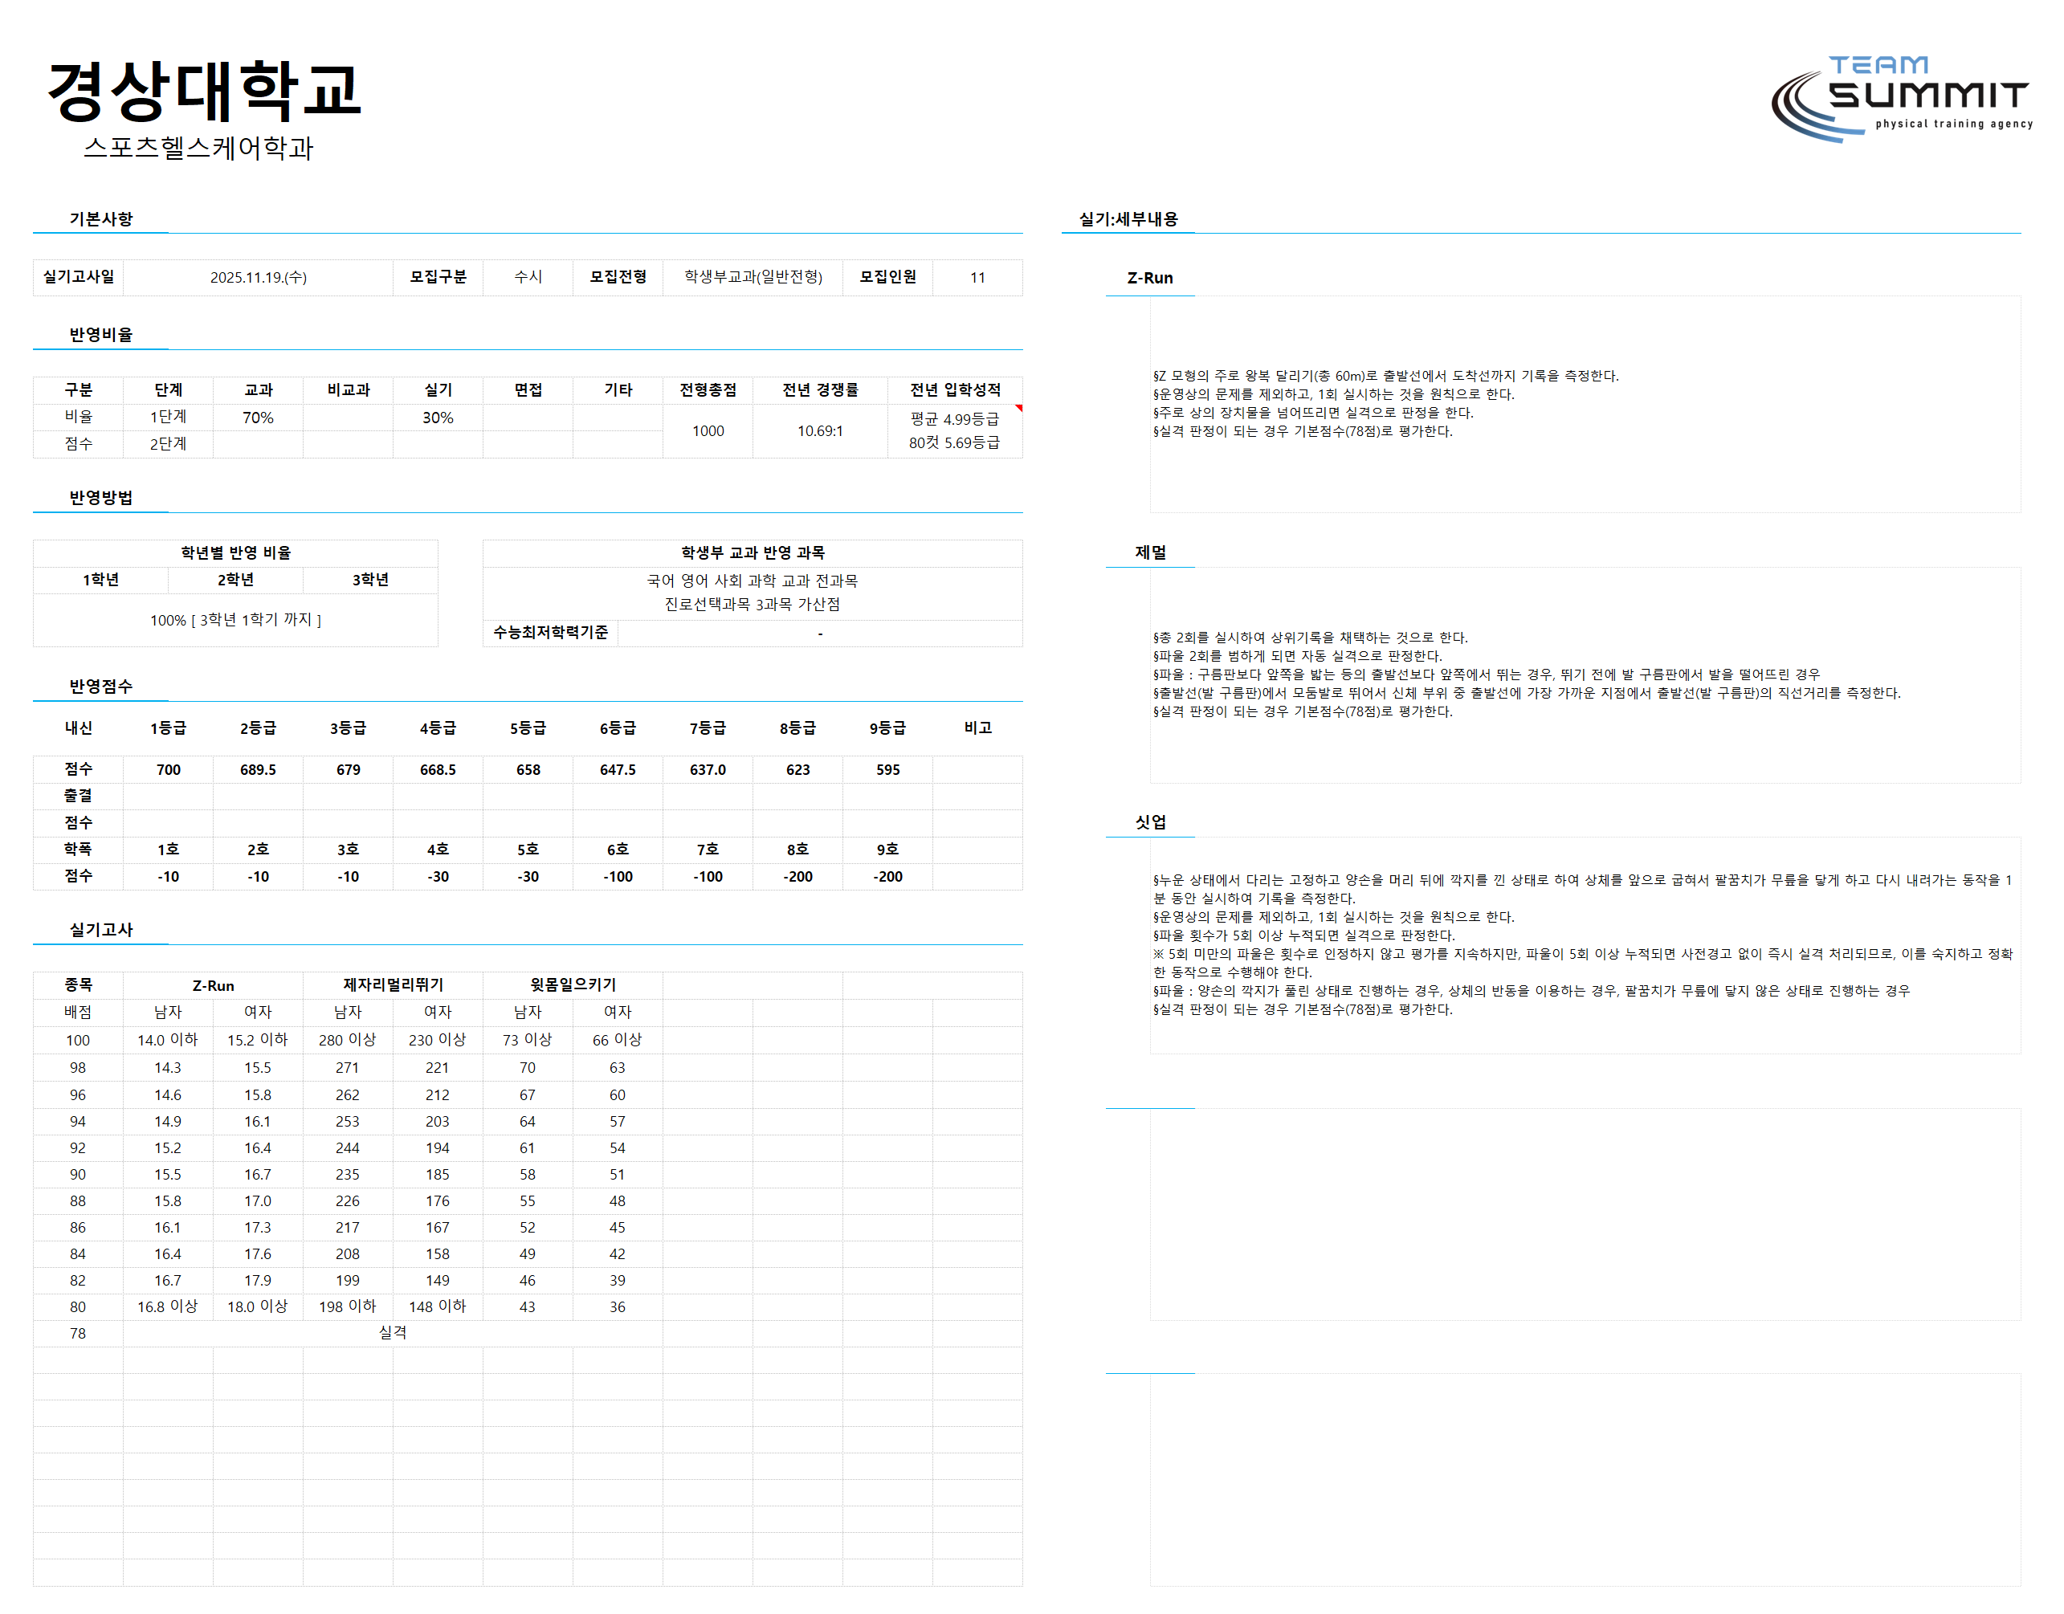Viewport: 2064px width, 1614px height.
Task: Select the line §총 2회를 실시하여 상위기록을 채택
Action: [1310, 638]
